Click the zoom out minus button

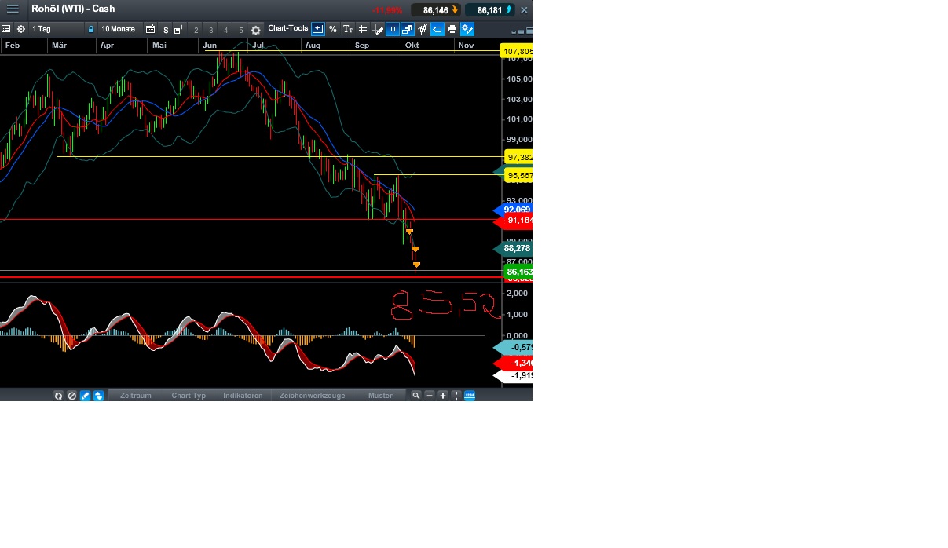pyautogui.click(x=429, y=395)
